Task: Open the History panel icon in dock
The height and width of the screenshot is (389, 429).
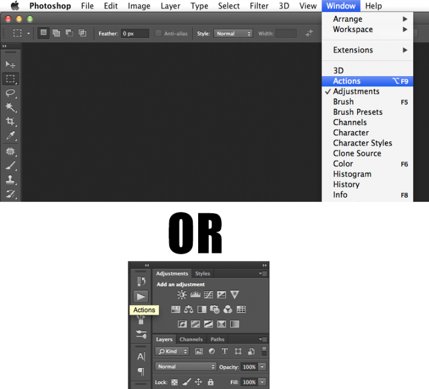Action: click(x=141, y=281)
